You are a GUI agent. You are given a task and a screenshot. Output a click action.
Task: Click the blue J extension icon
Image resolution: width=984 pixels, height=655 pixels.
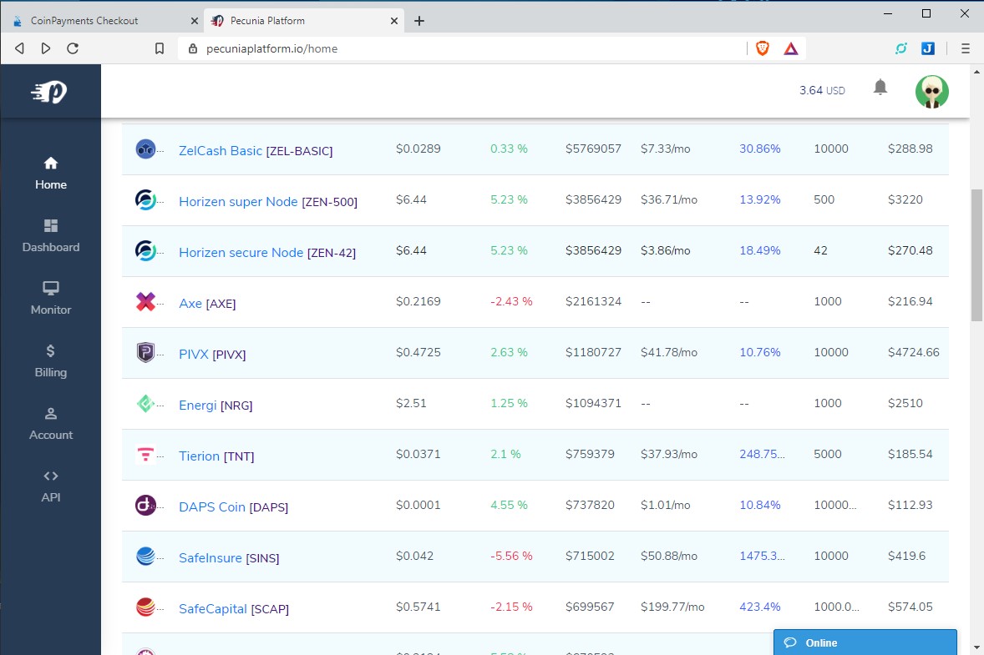pos(928,48)
